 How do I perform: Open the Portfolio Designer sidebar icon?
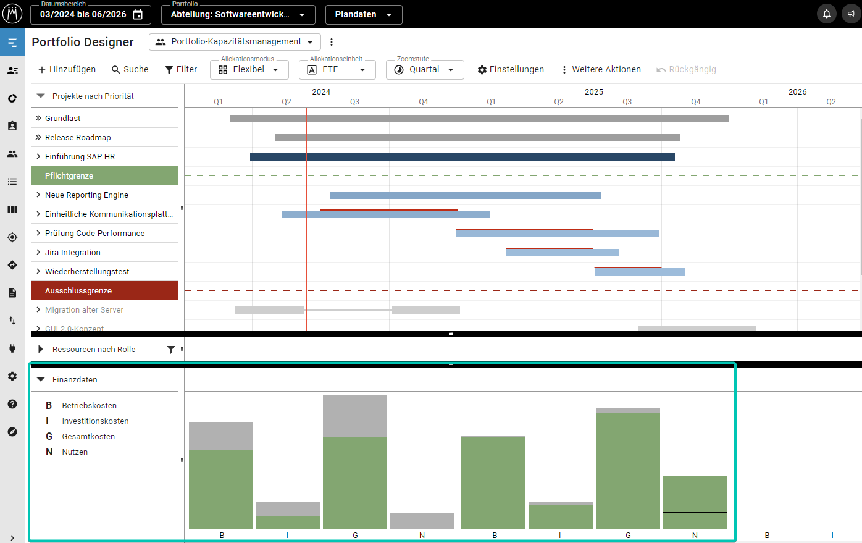(x=12, y=43)
